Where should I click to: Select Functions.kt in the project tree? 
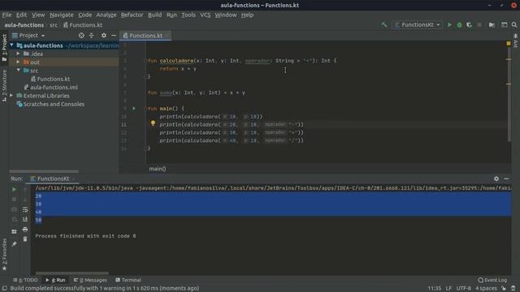tap(50, 79)
